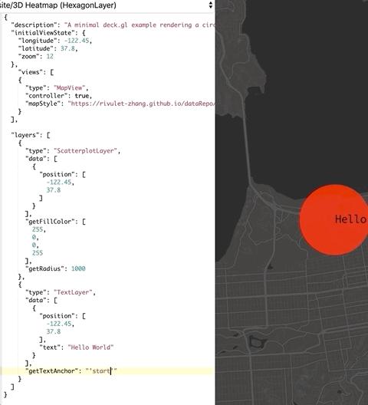The width and height of the screenshot is (368, 405).
Task: Click the getRadius value 1000
Action: (78, 268)
